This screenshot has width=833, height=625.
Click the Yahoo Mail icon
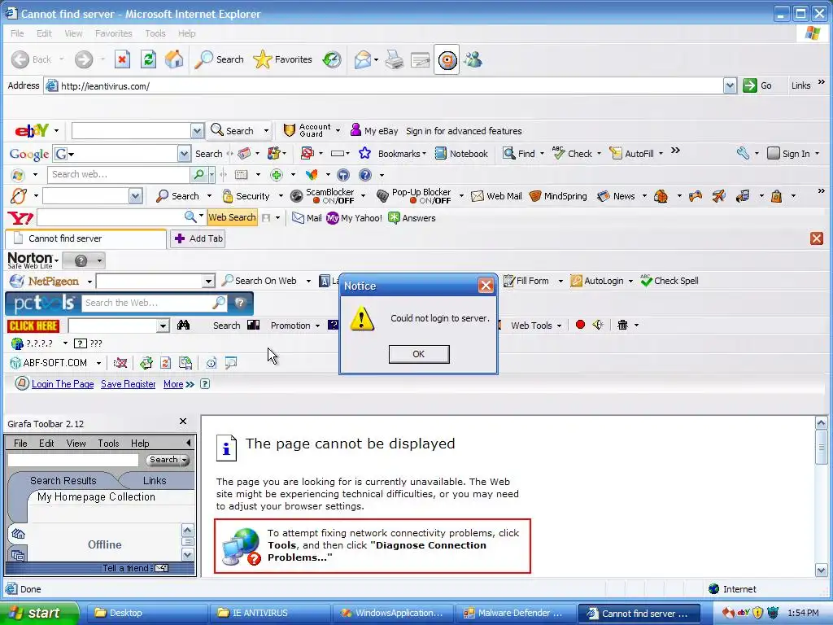[x=298, y=218]
